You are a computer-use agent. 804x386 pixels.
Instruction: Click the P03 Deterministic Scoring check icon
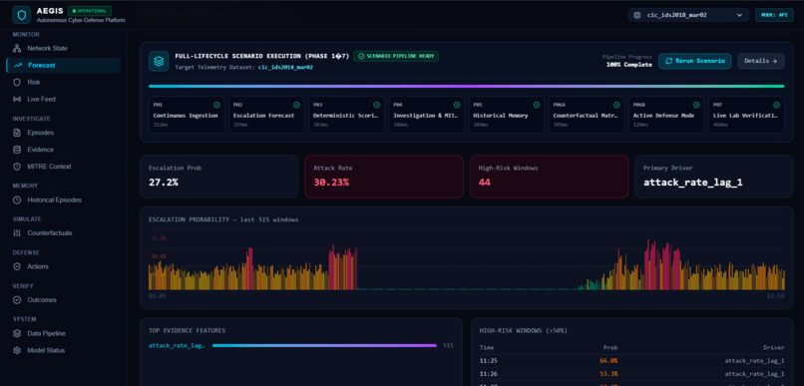pyautogui.click(x=377, y=105)
